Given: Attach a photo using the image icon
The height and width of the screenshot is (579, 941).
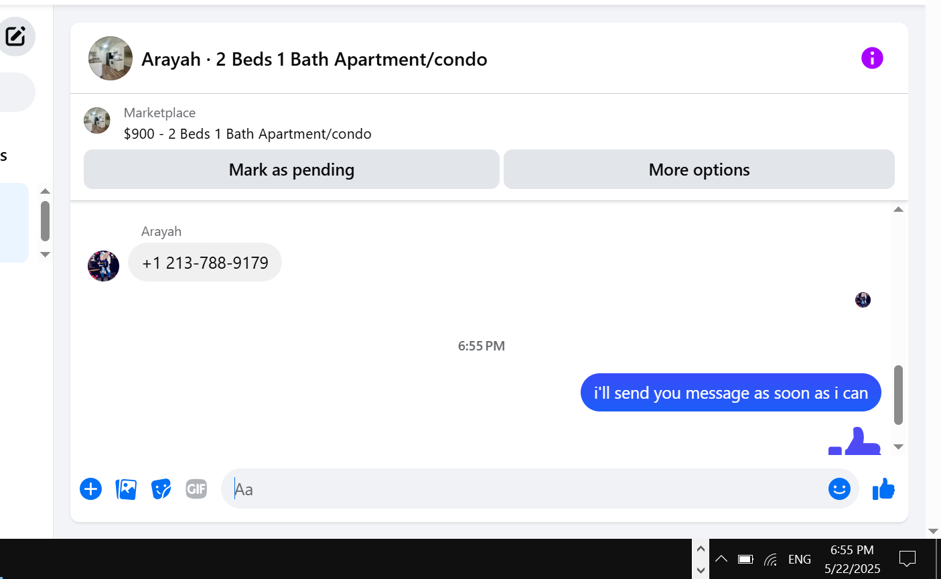Looking at the screenshot, I should pyautogui.click(x=126, y=489).
